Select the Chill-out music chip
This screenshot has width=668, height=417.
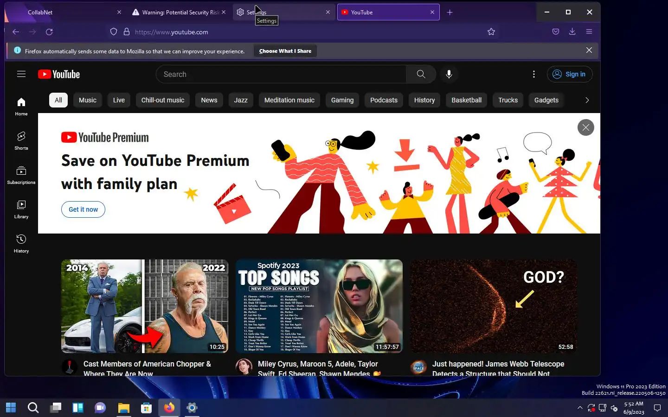coord(163,100)
